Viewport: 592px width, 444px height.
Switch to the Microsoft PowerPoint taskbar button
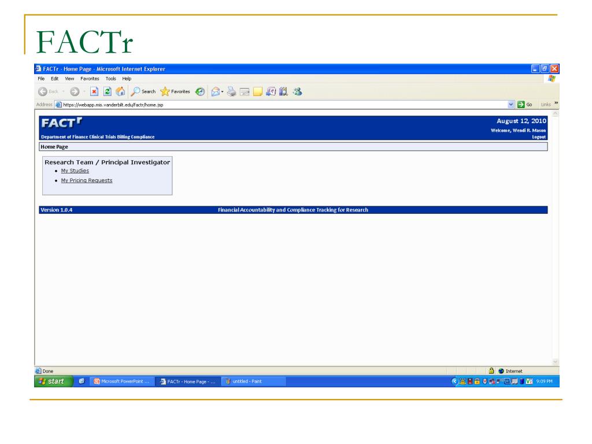122,382
